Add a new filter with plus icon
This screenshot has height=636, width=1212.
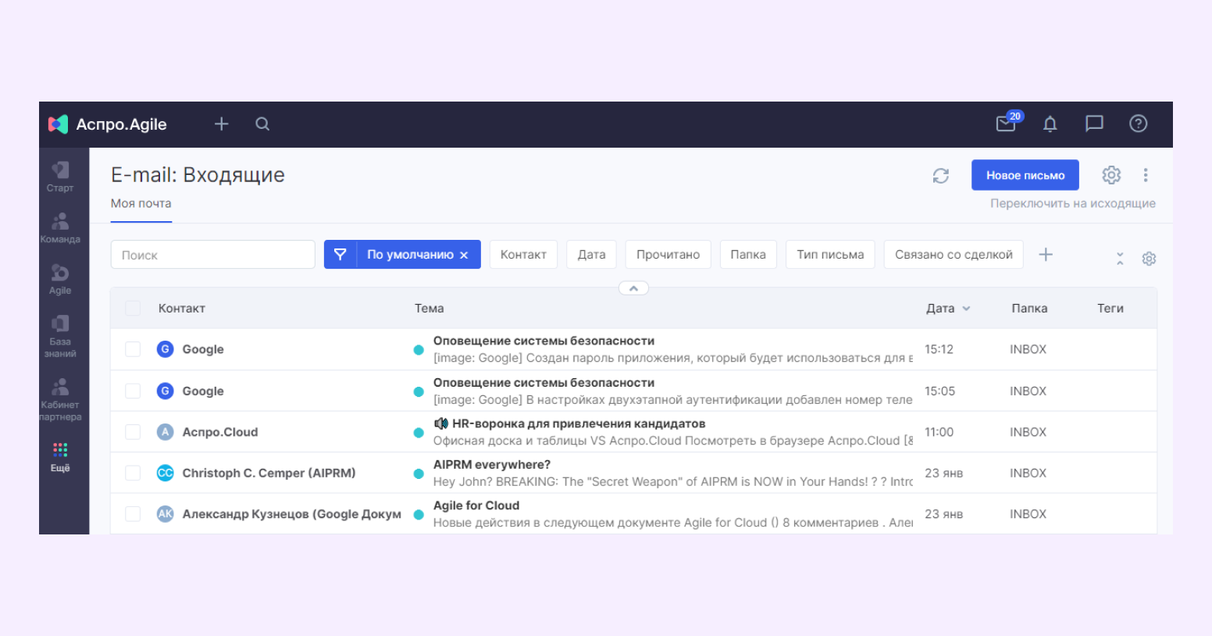(1046, 254)
